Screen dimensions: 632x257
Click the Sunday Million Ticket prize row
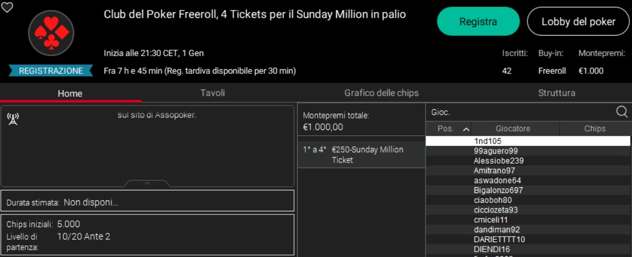(x=361, y=155)
